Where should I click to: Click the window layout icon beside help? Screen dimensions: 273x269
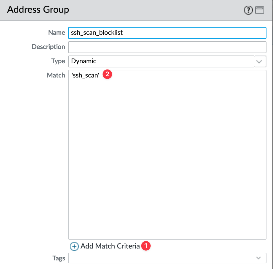pos(260,10)
